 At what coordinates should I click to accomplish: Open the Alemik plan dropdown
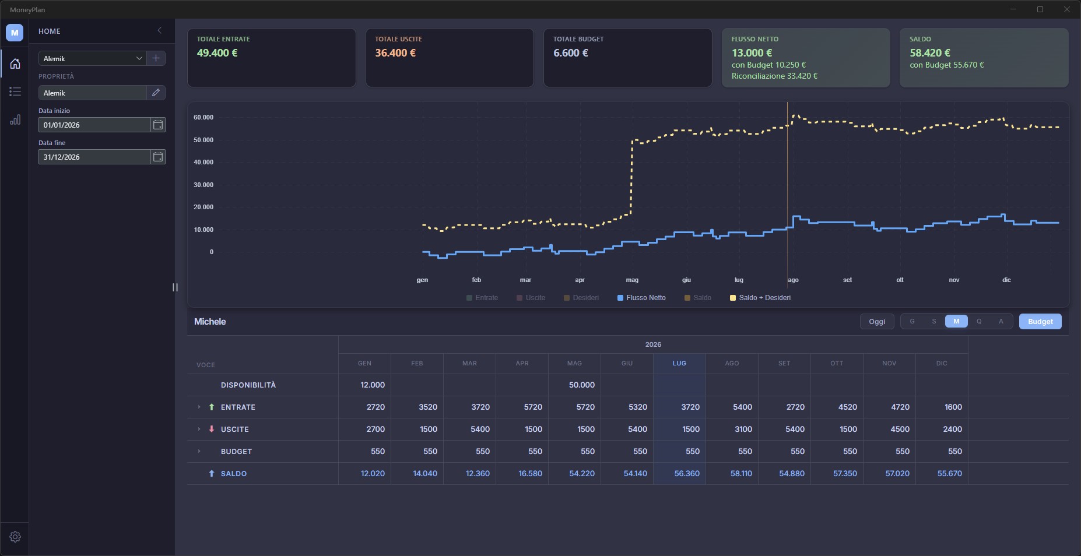pyautogui.click(x=92, y=58)
